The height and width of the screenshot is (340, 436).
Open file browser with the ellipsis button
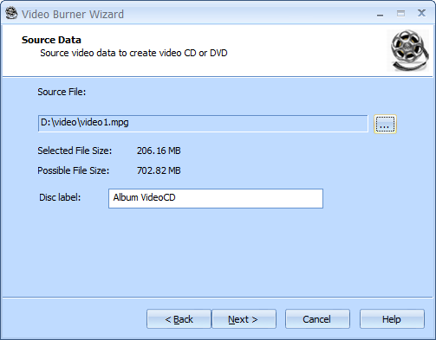(x=385, y=124)
